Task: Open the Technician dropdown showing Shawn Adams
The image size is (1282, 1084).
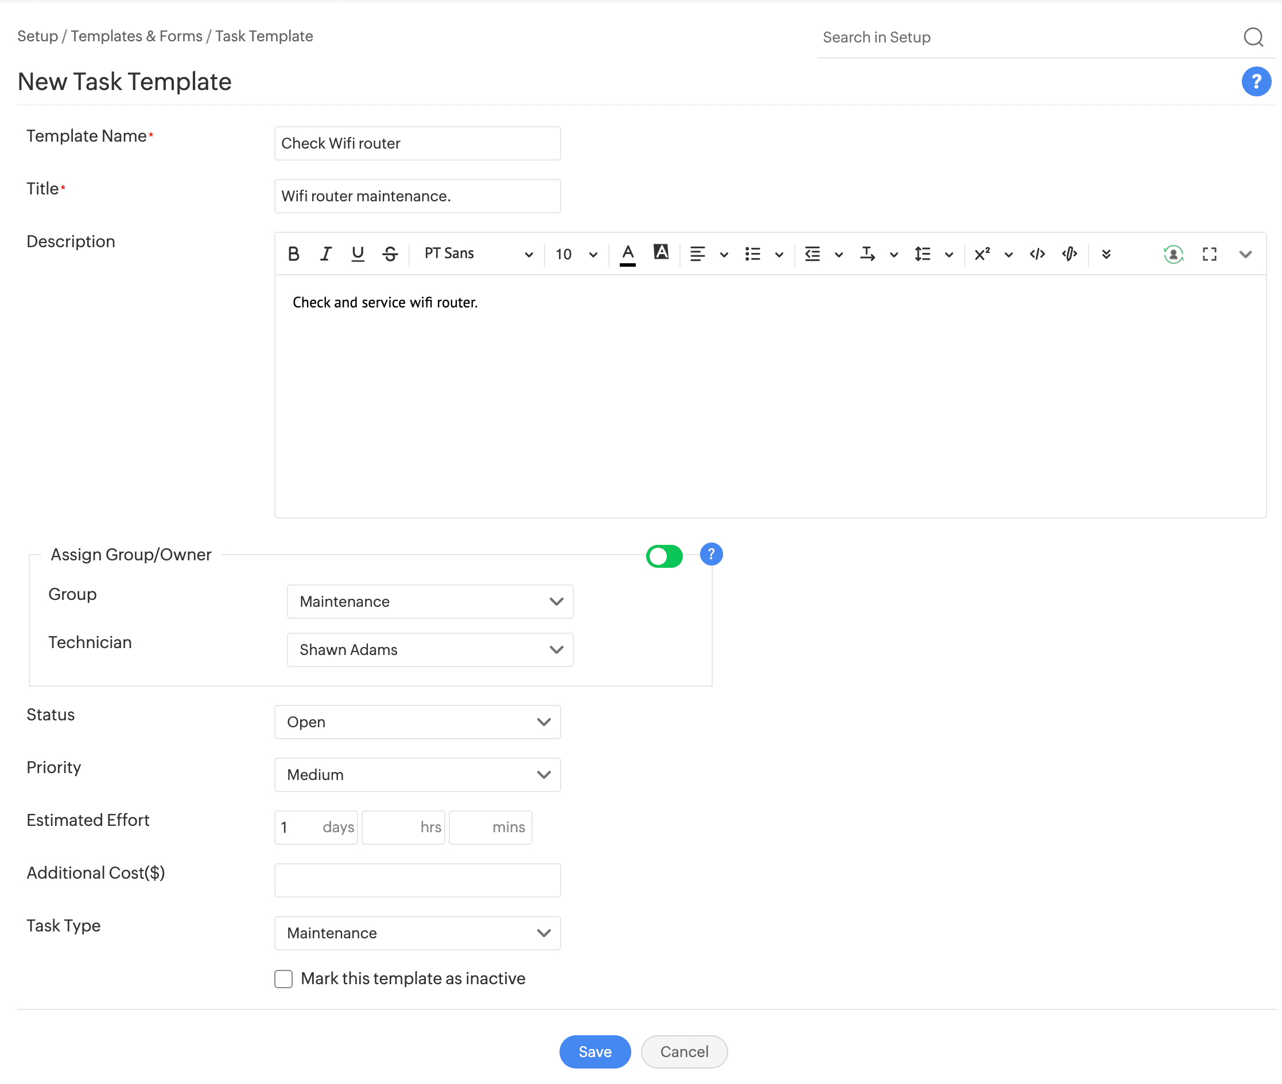Action: point(430,649)
